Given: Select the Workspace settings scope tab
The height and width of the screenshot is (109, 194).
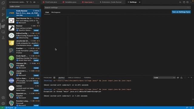Looking at the screenshot, I should (56, 12).
